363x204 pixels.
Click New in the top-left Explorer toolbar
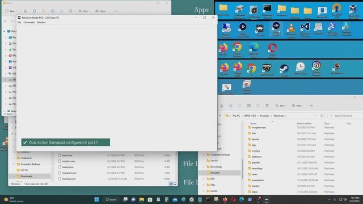click(x=10, y=11)
